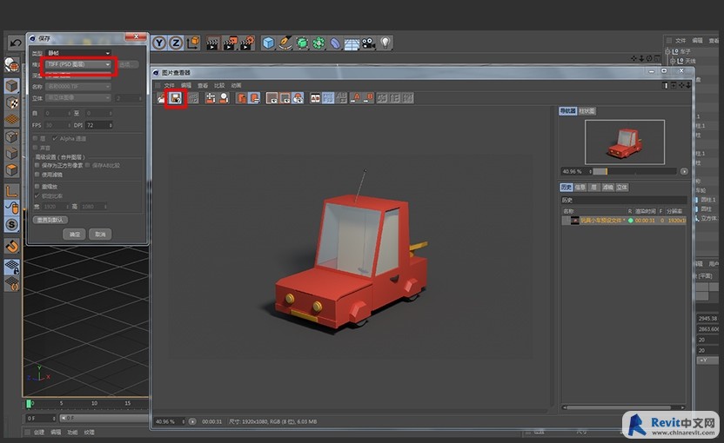Add a Camera object
Image resolution: width=724 pixels, height=443 pixels.
point(368,43)
